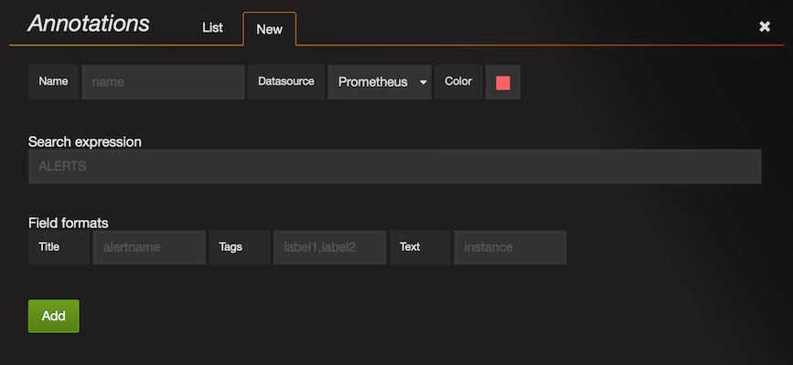Pick the red annotation color swatch

[502, 82]
